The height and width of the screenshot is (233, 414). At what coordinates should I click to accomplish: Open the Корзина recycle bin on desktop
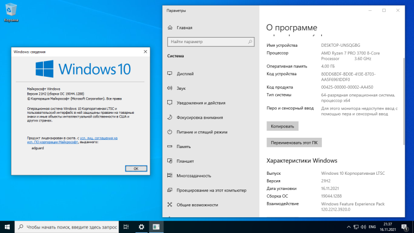(x=11, y=11)
